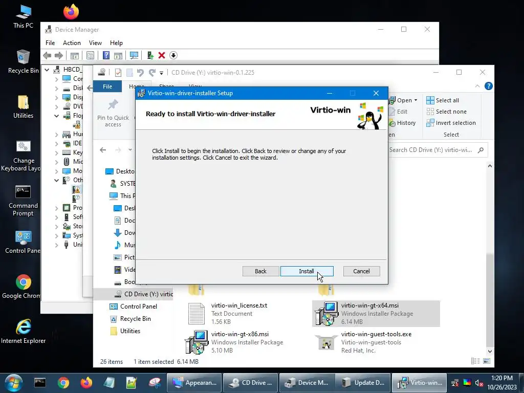Screen dimensions: 524x393
Task: Select the virtio-win-gt-x64.msi file
Action: [376, 314]
